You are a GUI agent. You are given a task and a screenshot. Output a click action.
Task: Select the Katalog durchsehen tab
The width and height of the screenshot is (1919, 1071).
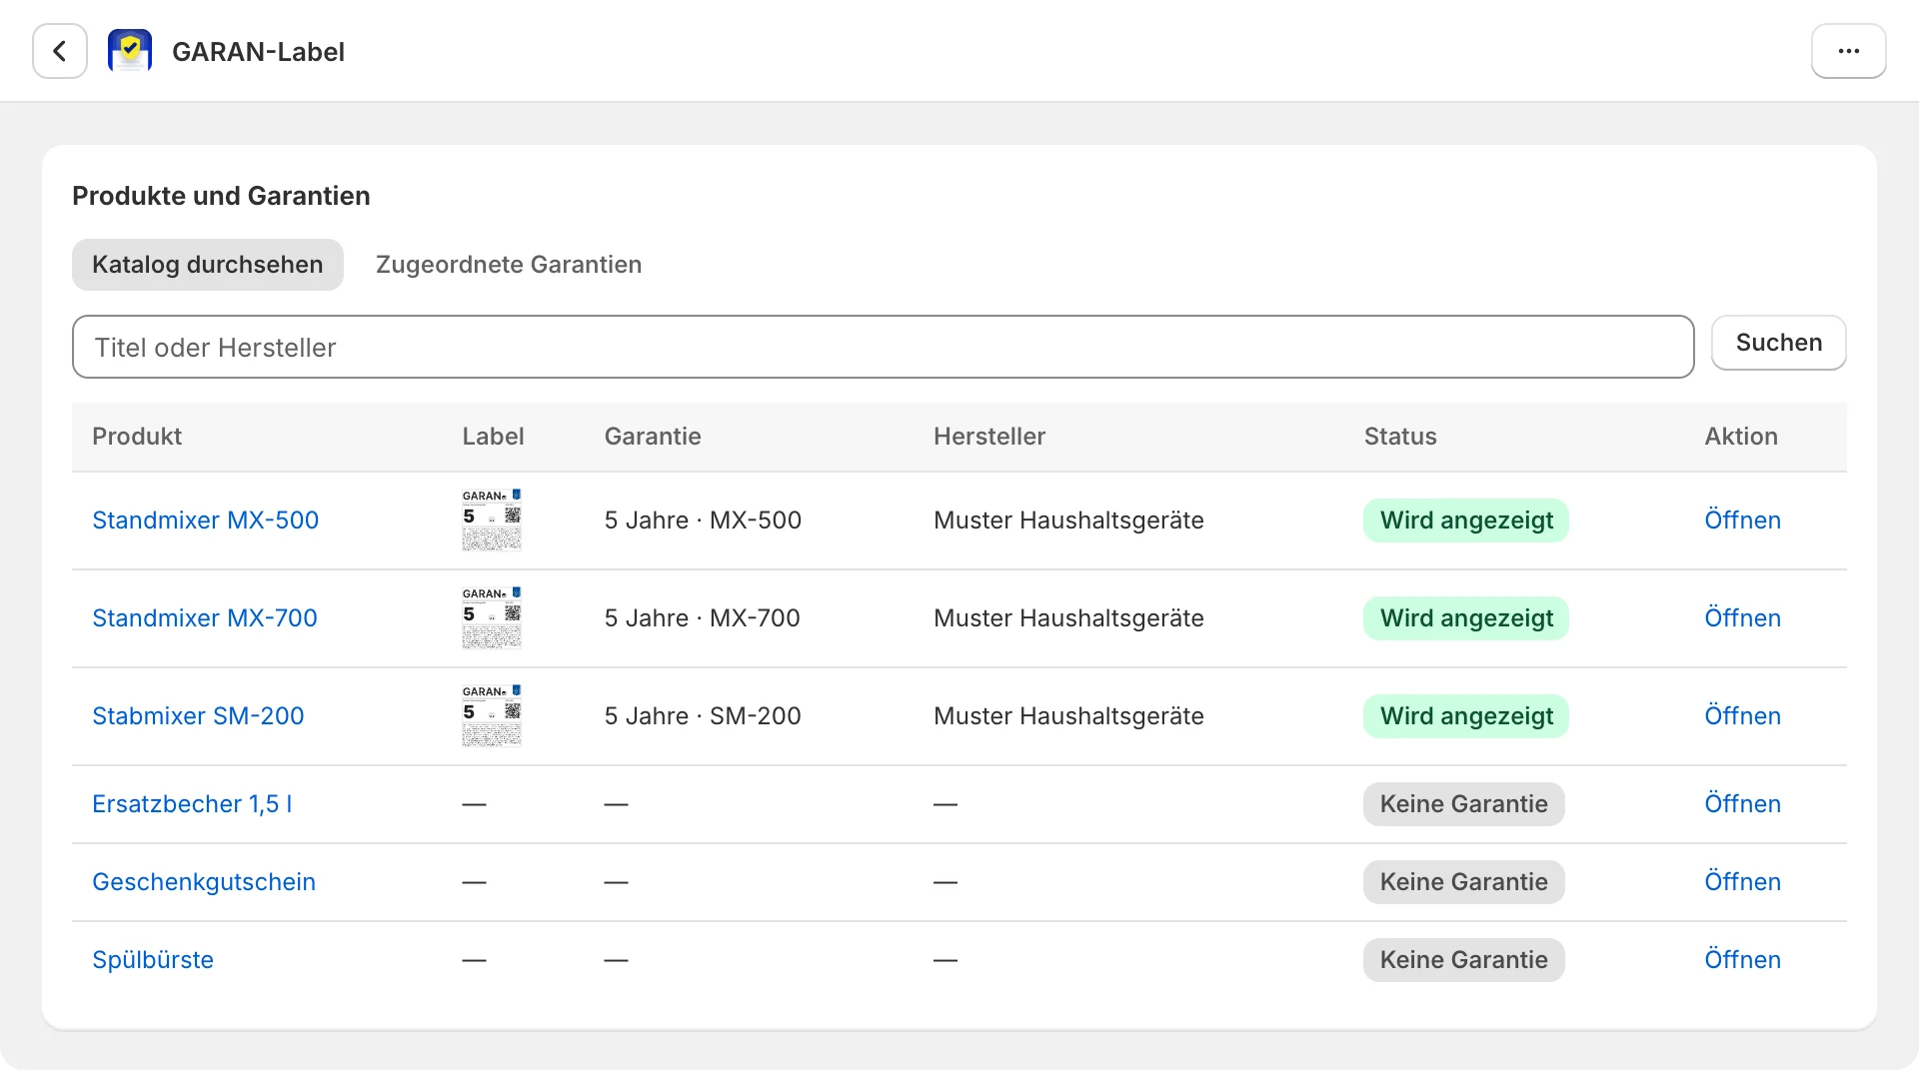[208, 265]
